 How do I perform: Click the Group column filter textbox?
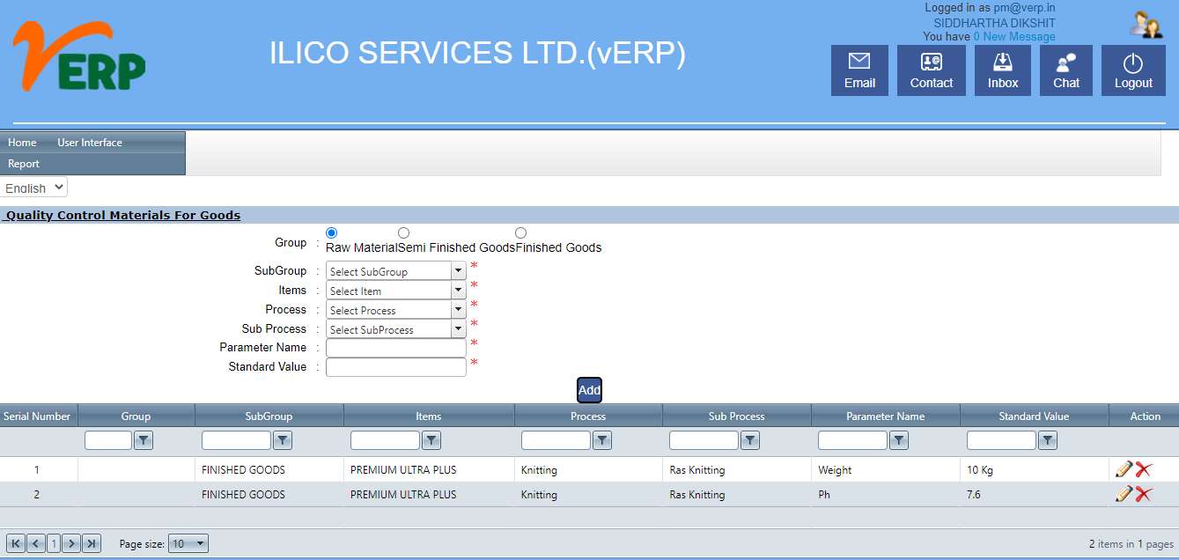click(107, 440)
